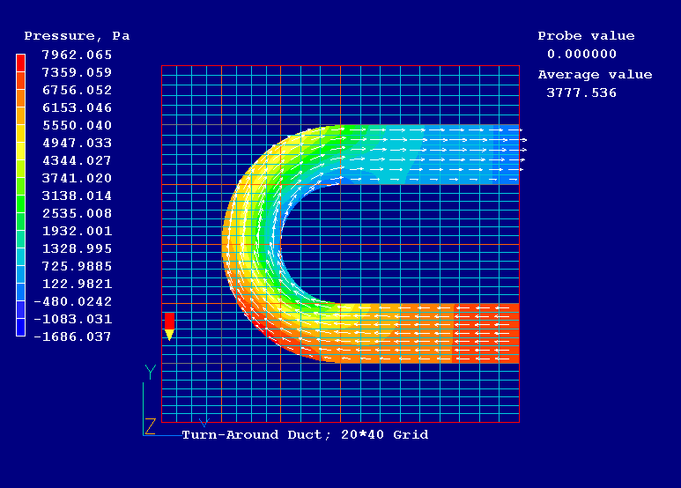Click the minimum legend value -1686.037
The width and height of the screenshot is (681, 488).
coord(75,336)
